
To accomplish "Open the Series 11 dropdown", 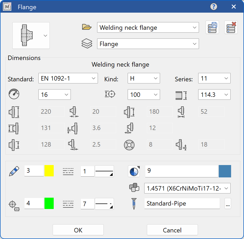I will pos(214,78).
